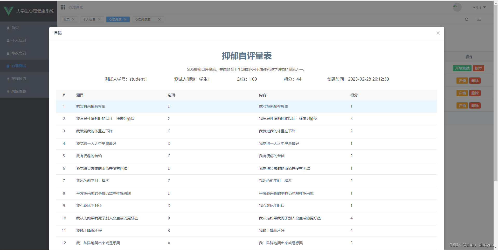Click the 创建时间 2023-02-28 20:12:30 text
This screenshot has width=498, height=250.
[358, 79]
